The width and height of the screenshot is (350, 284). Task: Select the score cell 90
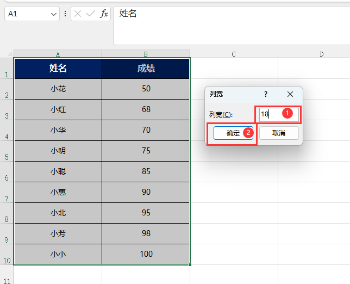[x=146, y=193]
